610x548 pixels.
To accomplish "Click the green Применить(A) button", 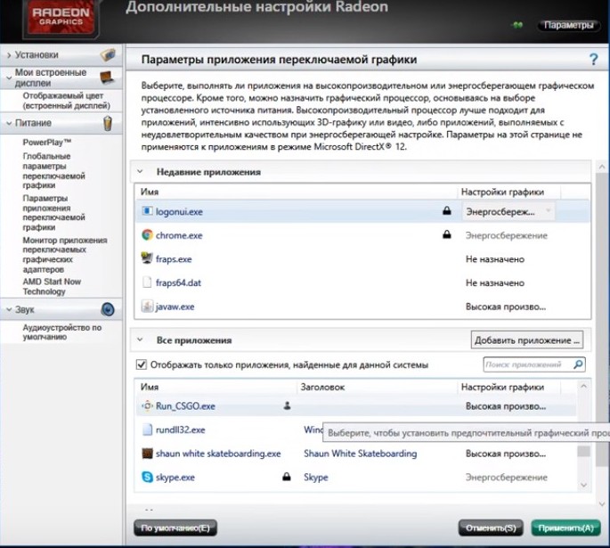I will click(x=565, y=528).
